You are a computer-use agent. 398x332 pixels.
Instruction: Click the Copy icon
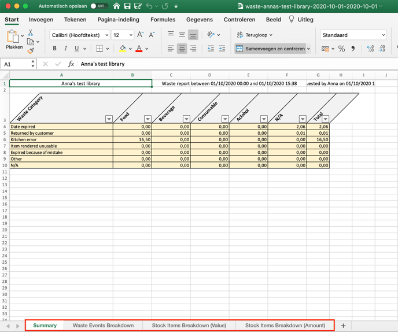[31, 42]
